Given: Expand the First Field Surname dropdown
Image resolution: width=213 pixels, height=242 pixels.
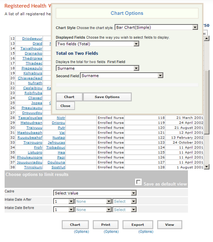Looking at the screenshot, I should tap(98, 68).
